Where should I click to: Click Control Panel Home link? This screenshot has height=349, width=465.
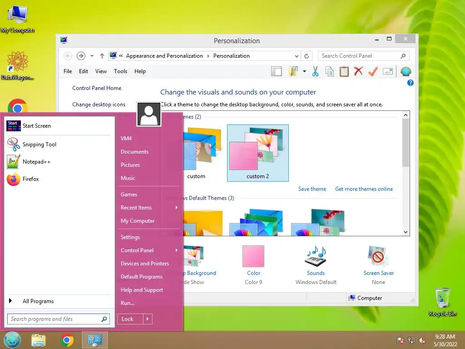point(97,88)
